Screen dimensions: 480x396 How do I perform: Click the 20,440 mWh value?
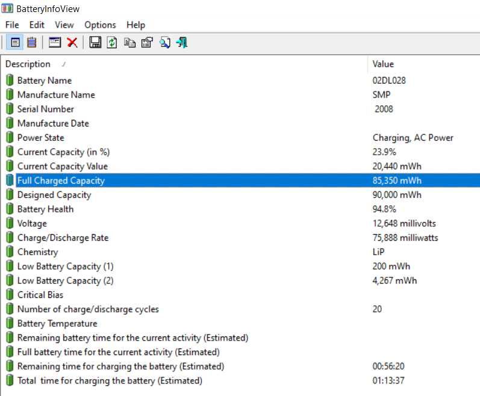click(x=397, y=166)
